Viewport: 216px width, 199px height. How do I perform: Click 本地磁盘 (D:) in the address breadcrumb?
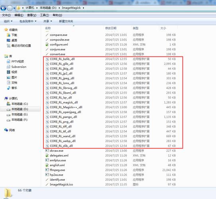click(48, 8)
